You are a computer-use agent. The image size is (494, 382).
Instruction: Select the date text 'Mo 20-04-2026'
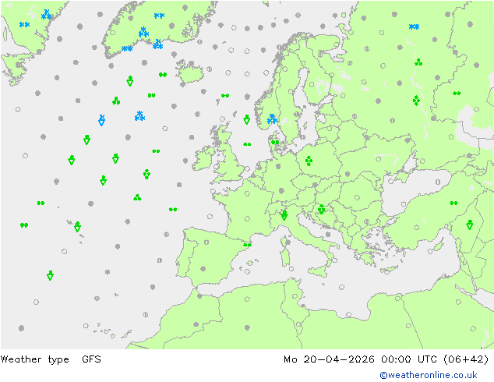(329, 359)
